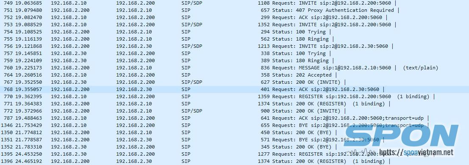Select packet 771 200 OK (REGISTER)

[x=234, y=104]
